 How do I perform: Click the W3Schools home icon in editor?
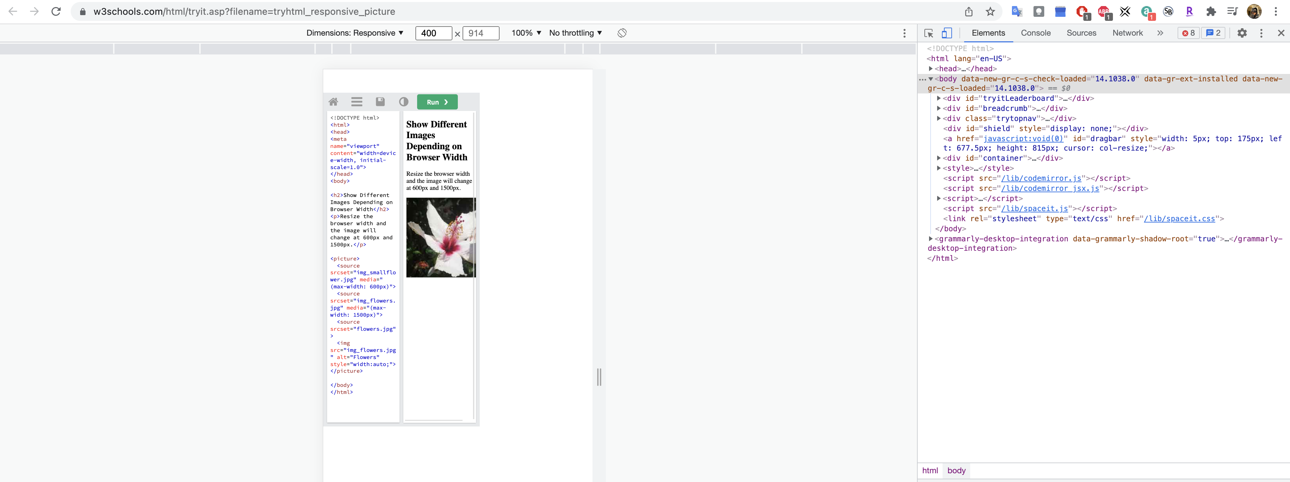point(333,102)
